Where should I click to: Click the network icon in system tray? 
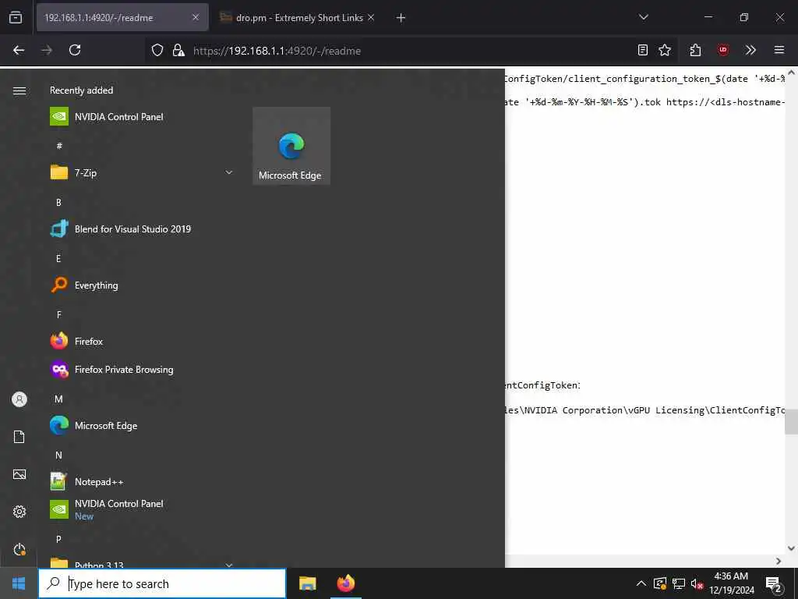(679, 583)
